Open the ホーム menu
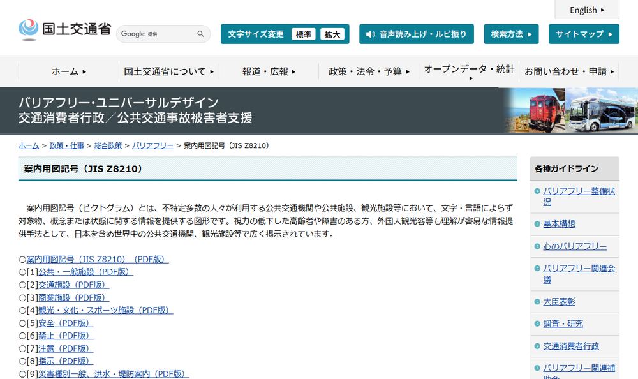 [x=69, y=71]
